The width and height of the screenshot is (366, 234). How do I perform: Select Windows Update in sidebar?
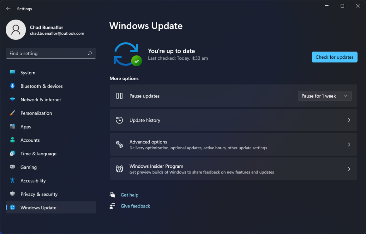(51, 208)
